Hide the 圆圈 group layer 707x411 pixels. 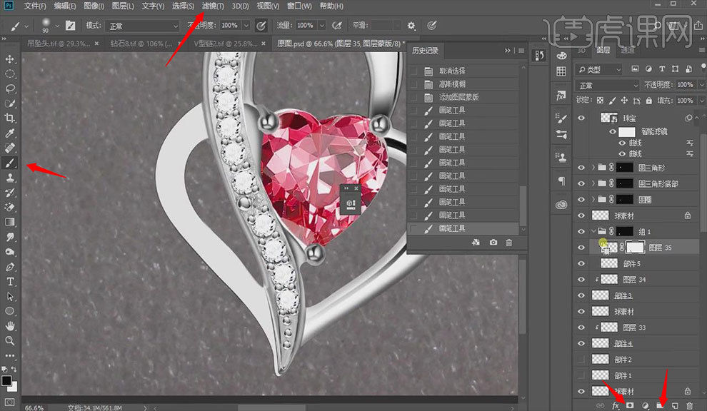(581, 200)
